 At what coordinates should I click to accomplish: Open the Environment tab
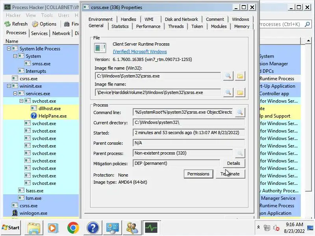tap(100, 19)
